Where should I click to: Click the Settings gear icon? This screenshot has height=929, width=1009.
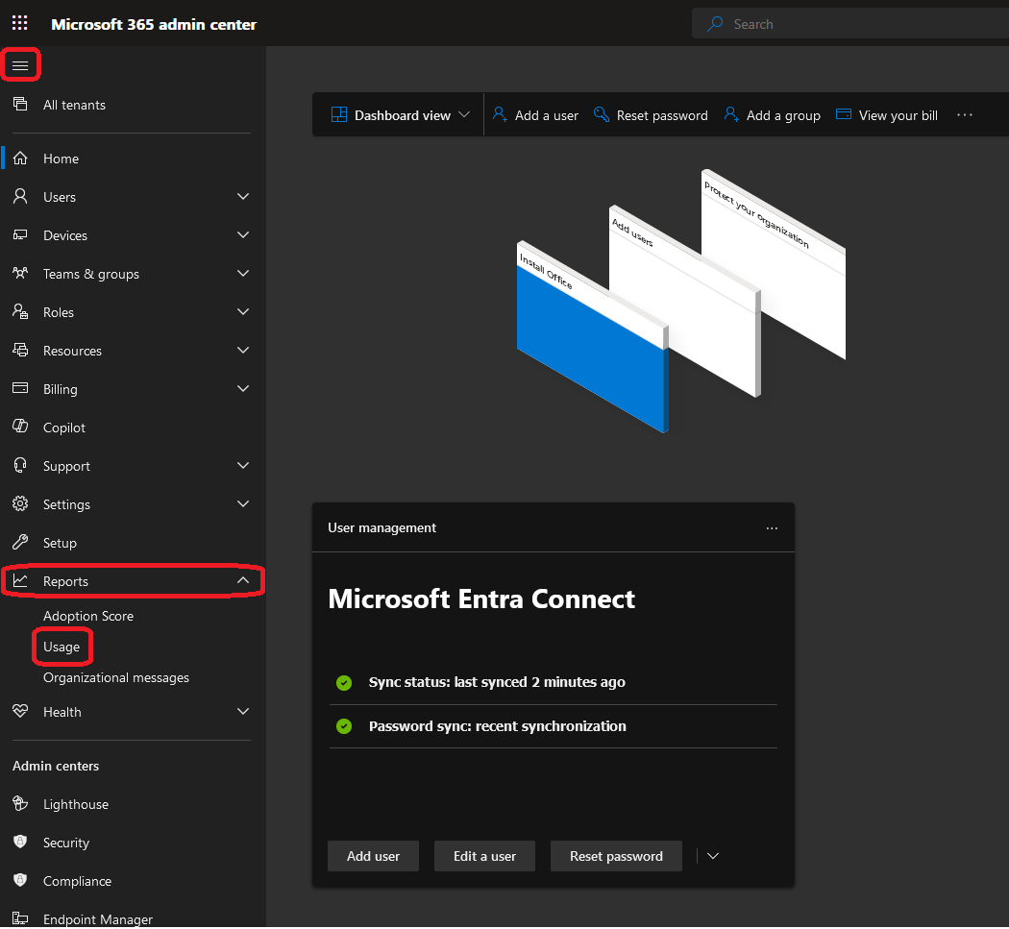pos(20,503)
